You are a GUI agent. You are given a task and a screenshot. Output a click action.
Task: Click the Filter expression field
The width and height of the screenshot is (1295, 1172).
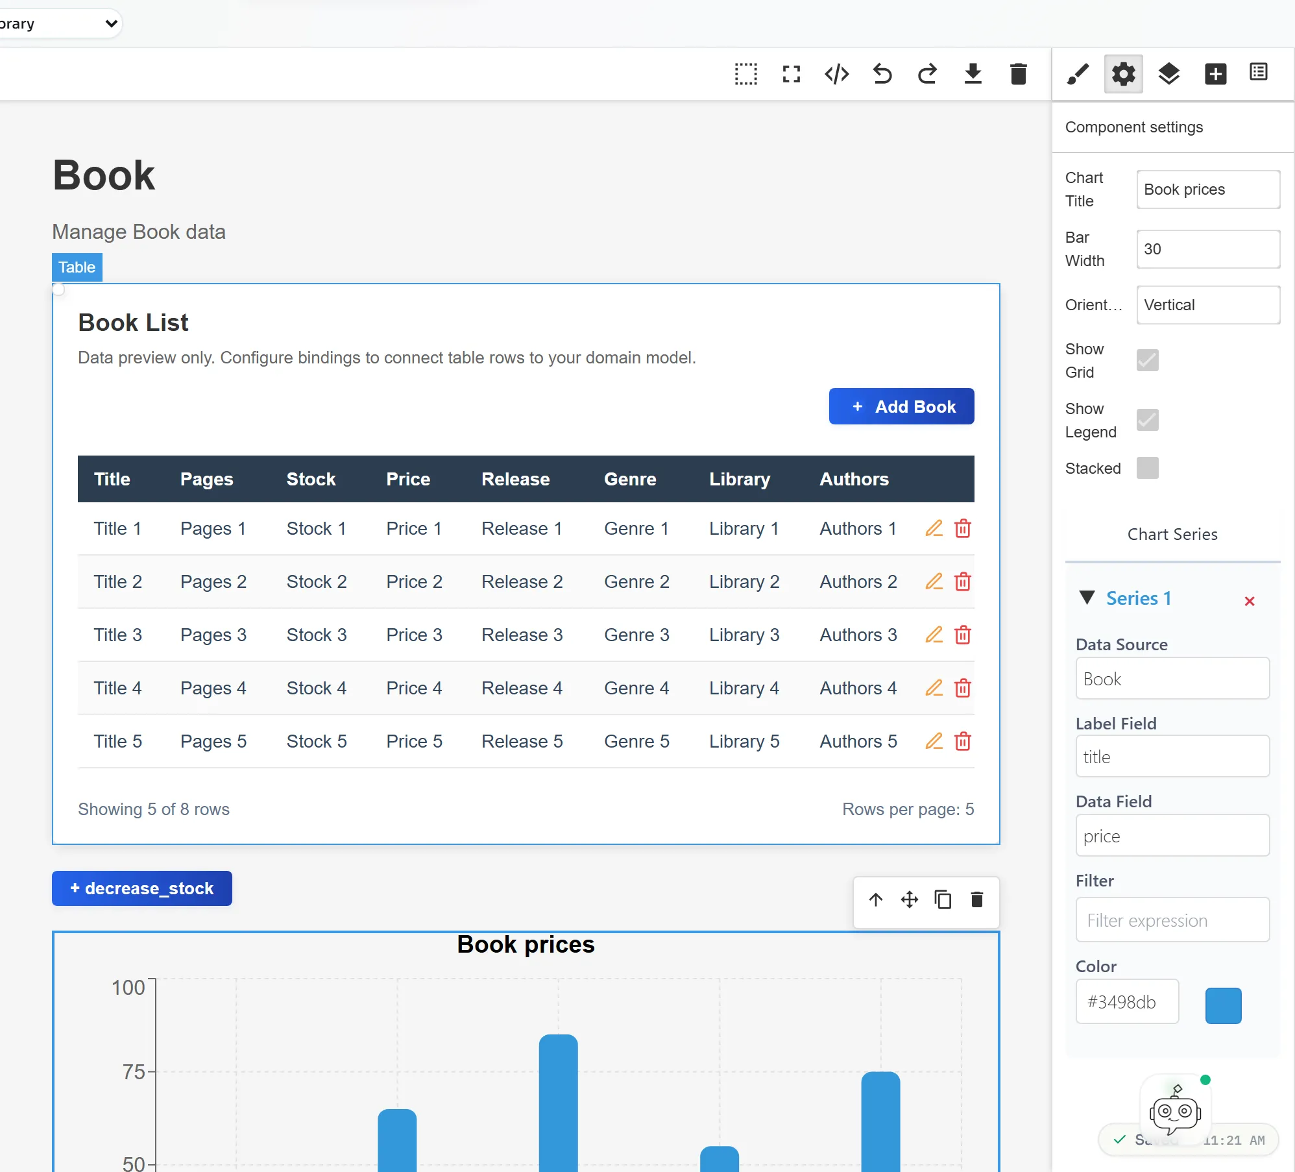[x=1172, y=920]
